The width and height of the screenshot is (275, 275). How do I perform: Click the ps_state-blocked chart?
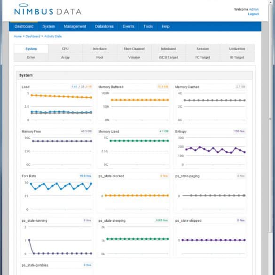pyautogui.click(x=134, y=193)
